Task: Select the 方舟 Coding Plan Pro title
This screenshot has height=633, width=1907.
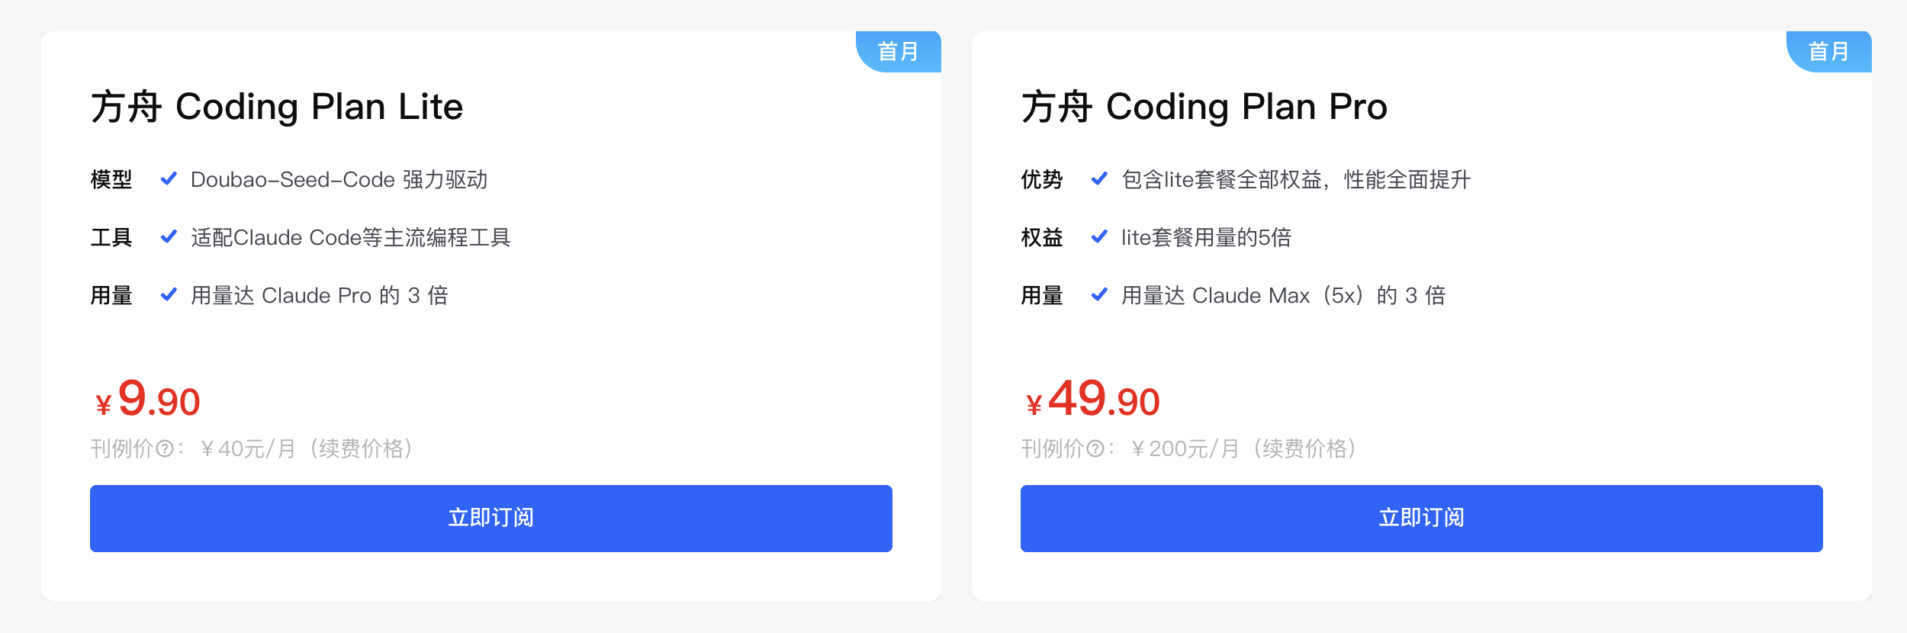Action: (x=1204, y=107)
